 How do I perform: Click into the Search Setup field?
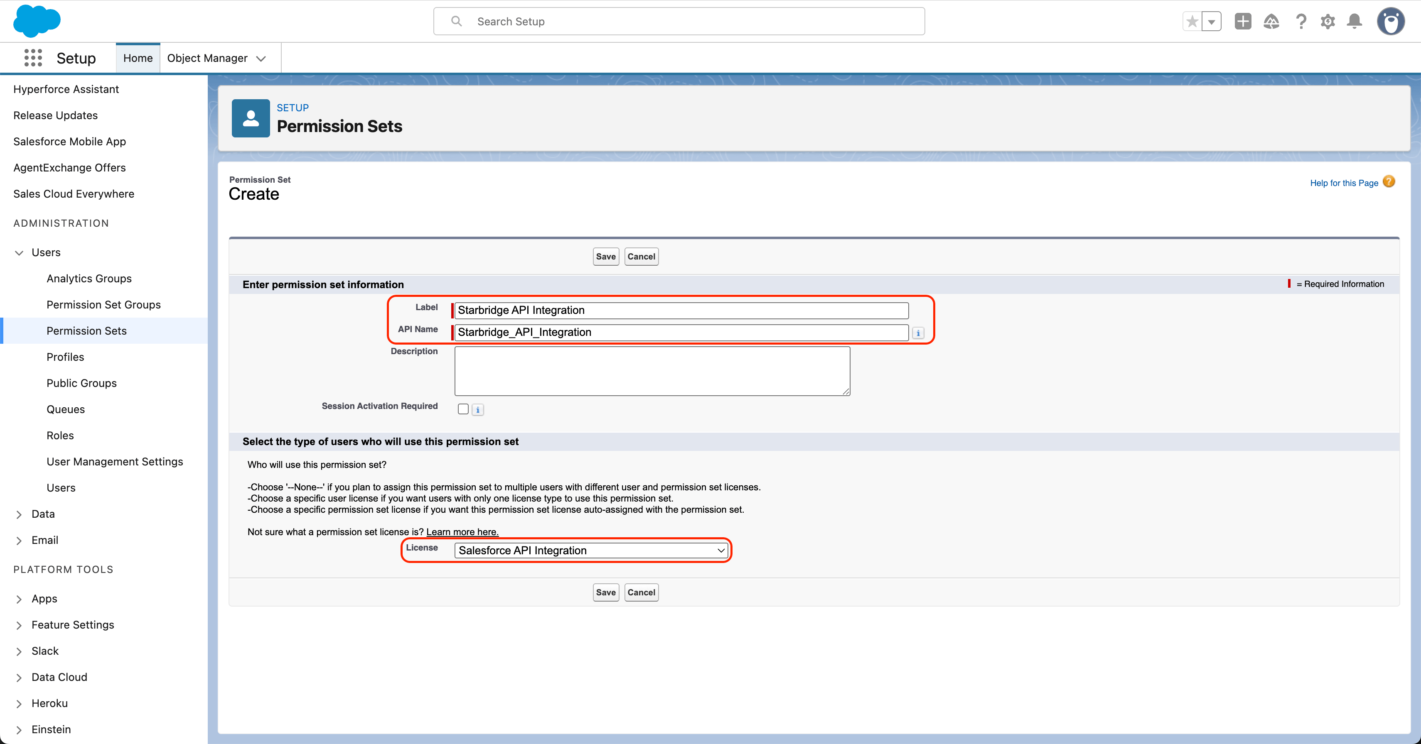[679, 21]
